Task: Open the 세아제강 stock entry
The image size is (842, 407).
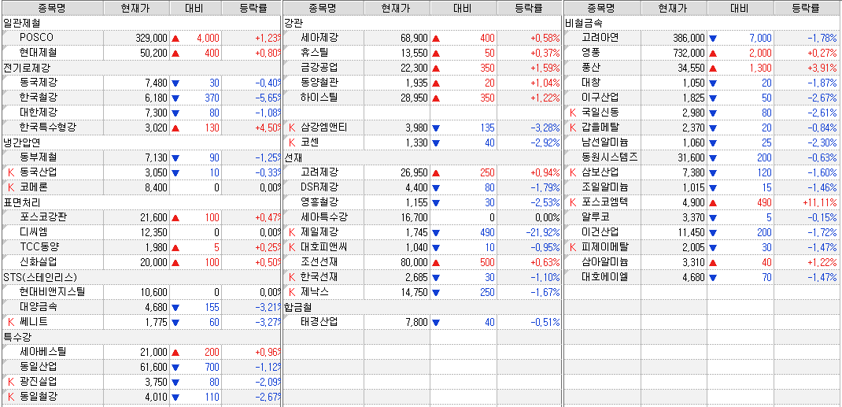Action: [x=319, y=38]
